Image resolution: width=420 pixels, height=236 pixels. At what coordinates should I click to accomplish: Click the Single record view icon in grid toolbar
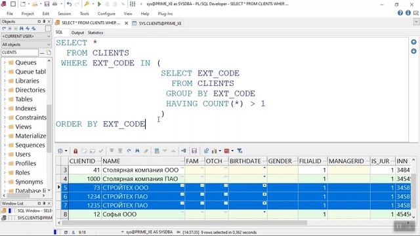(x=157, y=151)
